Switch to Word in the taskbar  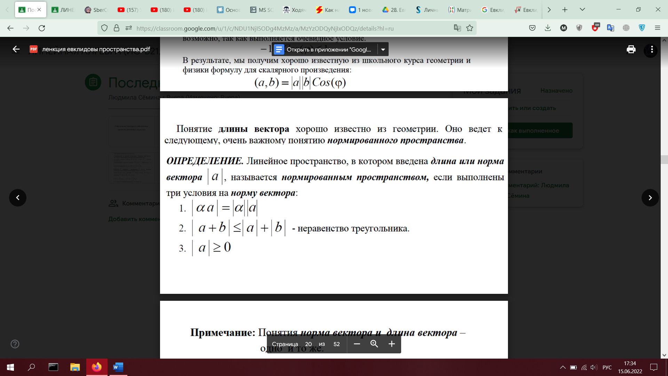118,367
